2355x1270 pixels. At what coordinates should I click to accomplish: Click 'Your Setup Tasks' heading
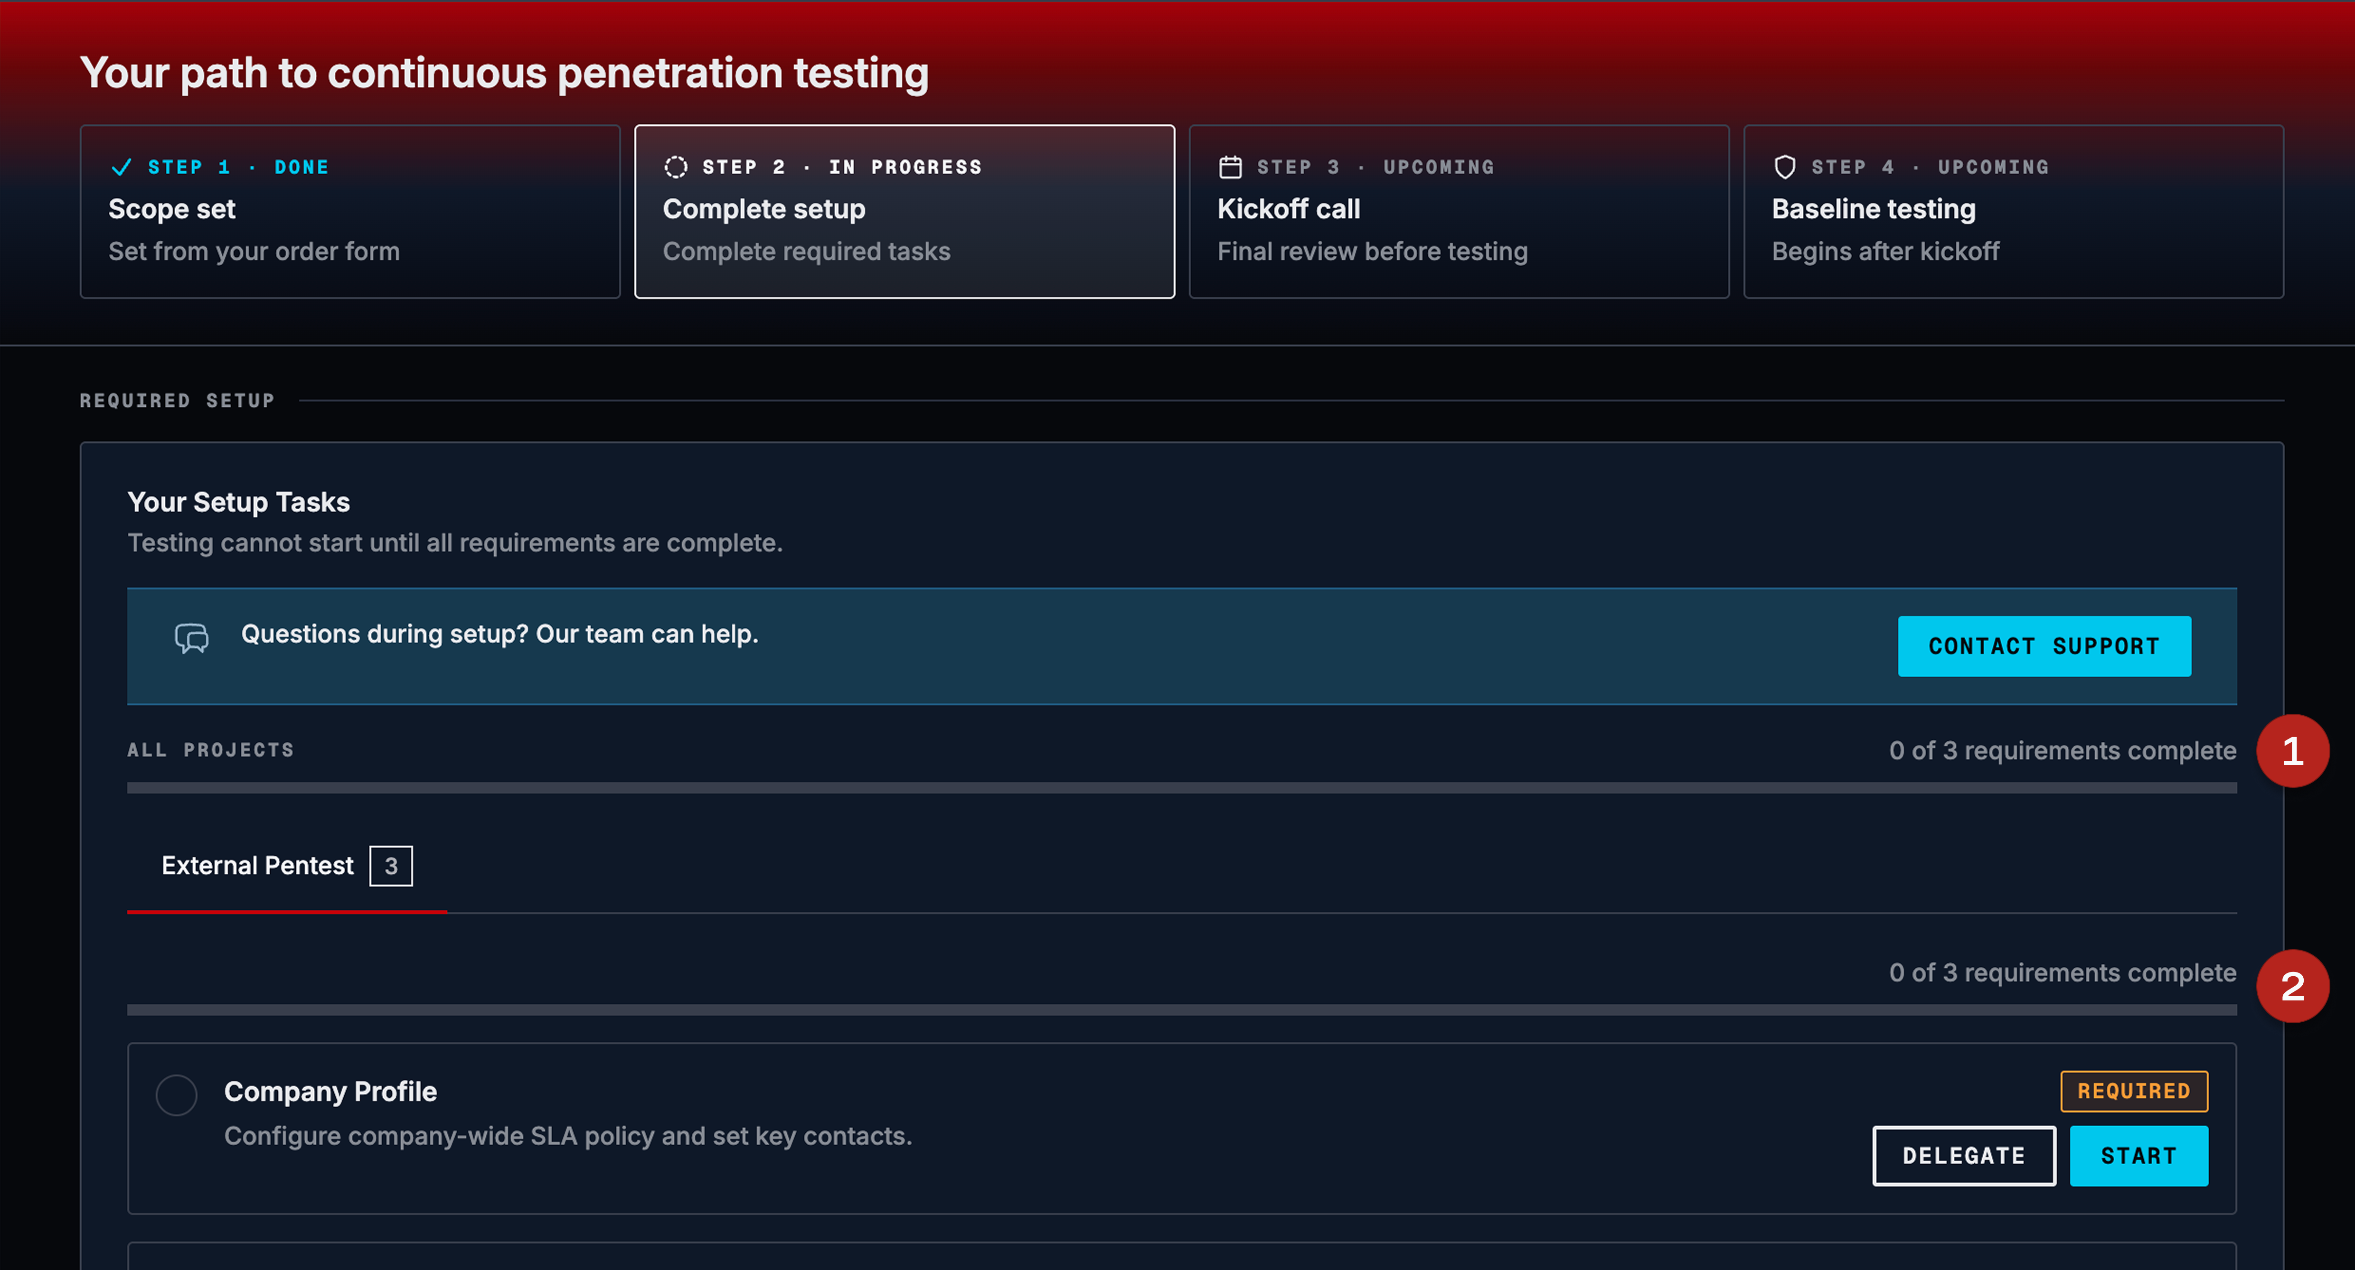[x=239, y=502]
